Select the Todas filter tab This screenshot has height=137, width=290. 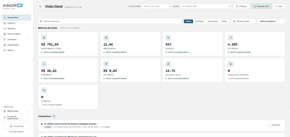coord(224,21)
